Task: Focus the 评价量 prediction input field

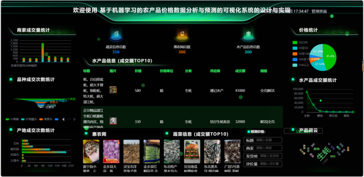Action: (263, 164)
